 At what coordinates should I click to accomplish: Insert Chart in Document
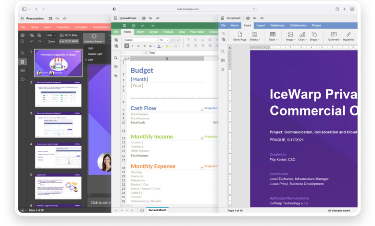tap(302, 37)
